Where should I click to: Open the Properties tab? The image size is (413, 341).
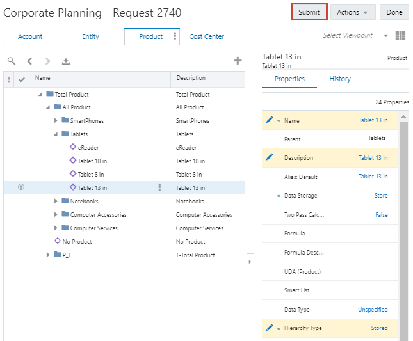(289, 79)
